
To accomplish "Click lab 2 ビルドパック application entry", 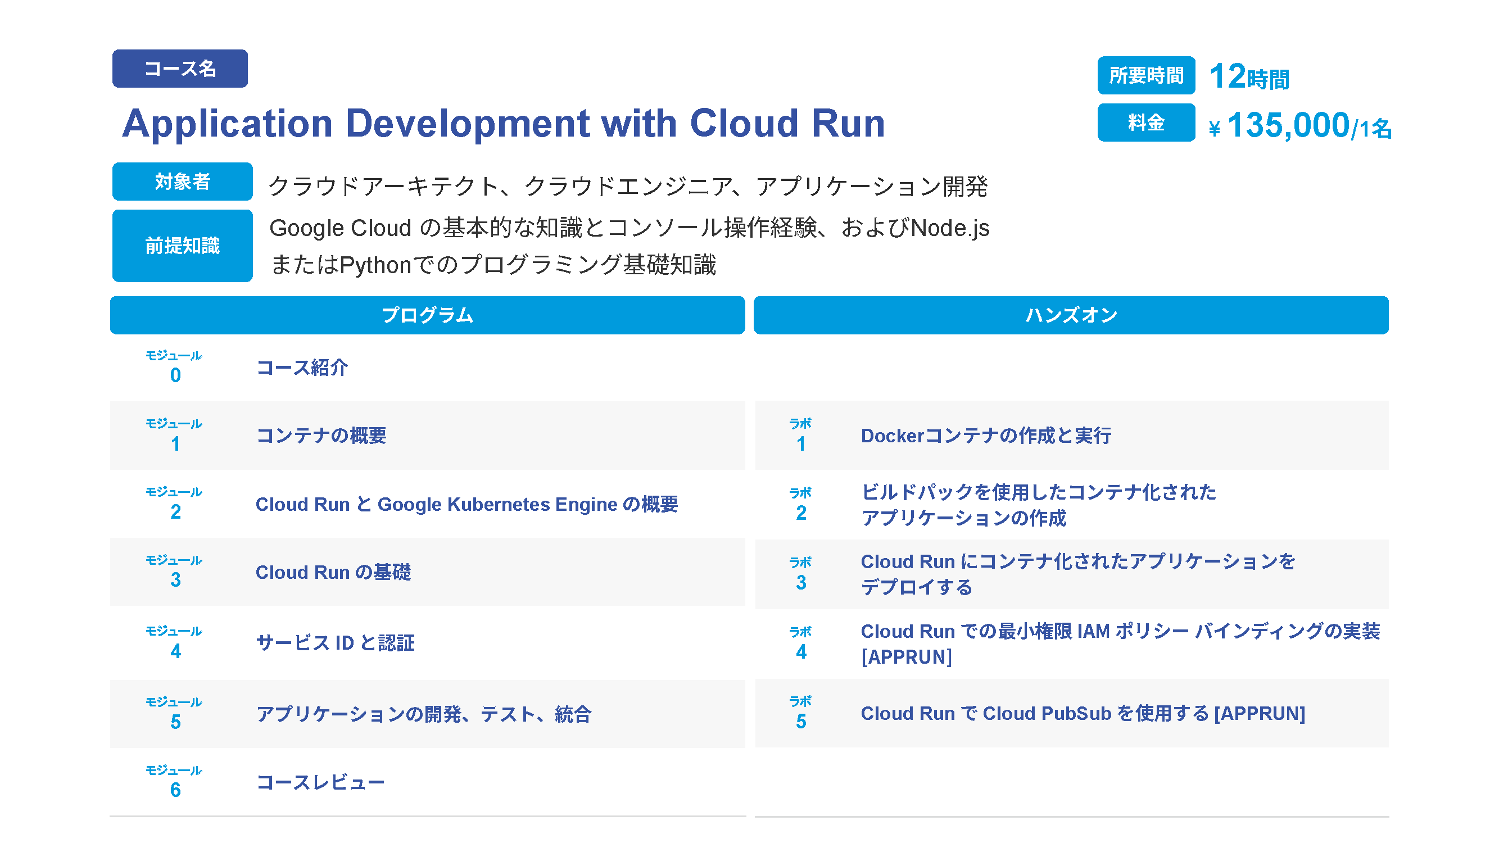I will pyautogui.click(x=1038, y=505).
